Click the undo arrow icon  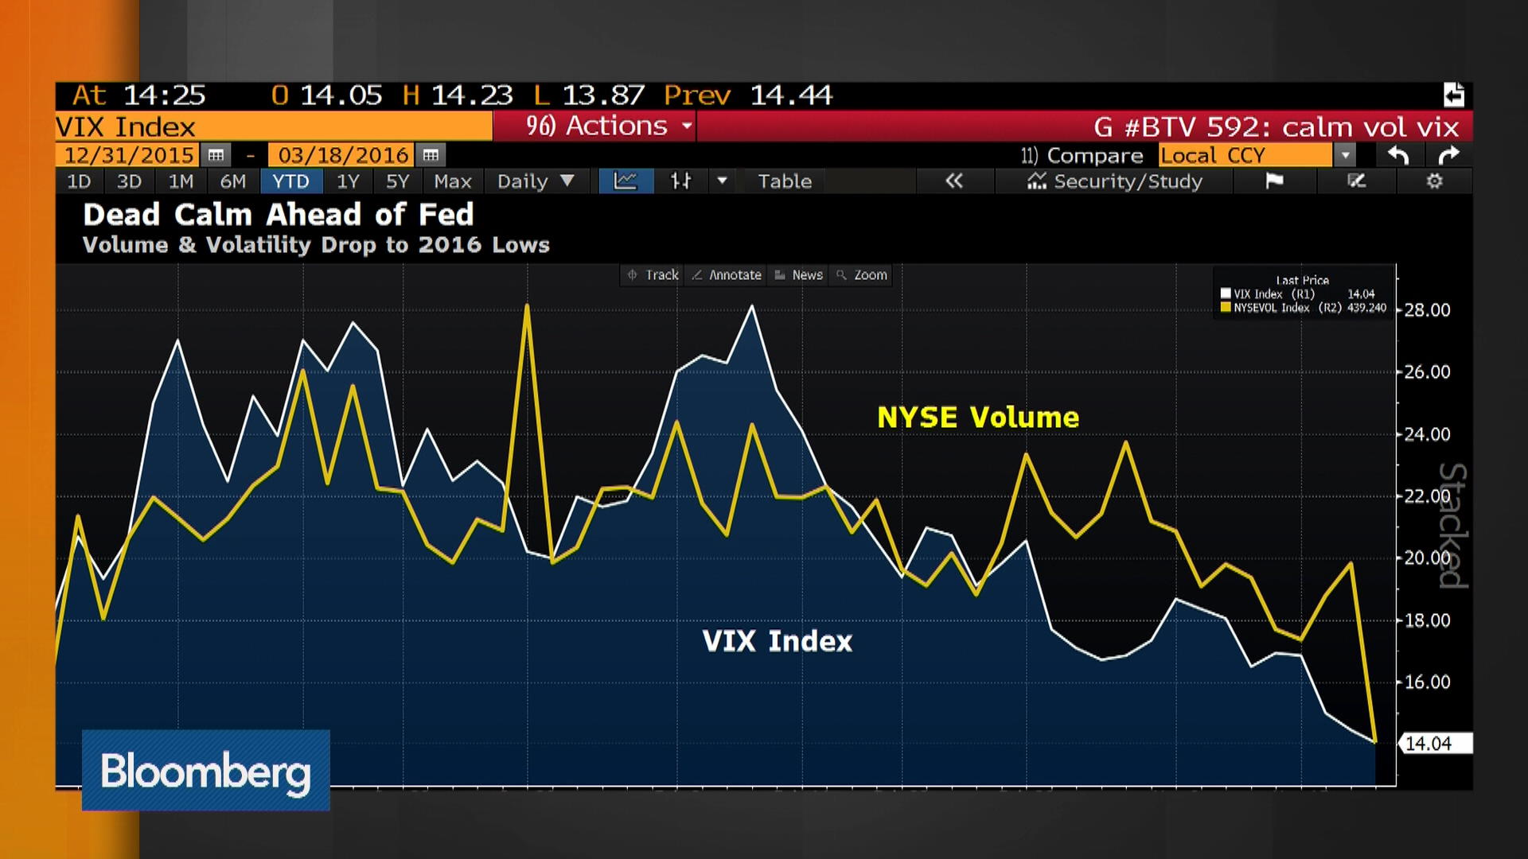coord(1401,155)
